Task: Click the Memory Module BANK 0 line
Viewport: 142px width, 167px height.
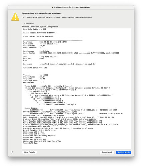Action: (62, 121)
